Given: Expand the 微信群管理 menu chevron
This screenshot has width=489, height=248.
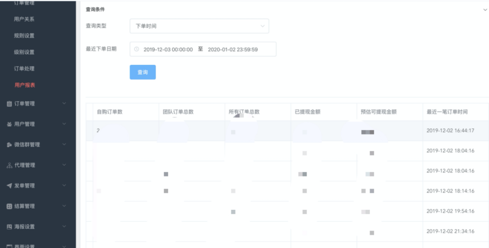Looking at the screenshot, I should pos(64,145).
